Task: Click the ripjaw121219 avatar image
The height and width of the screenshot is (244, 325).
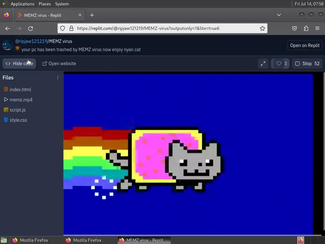Action: coord(8,45)
